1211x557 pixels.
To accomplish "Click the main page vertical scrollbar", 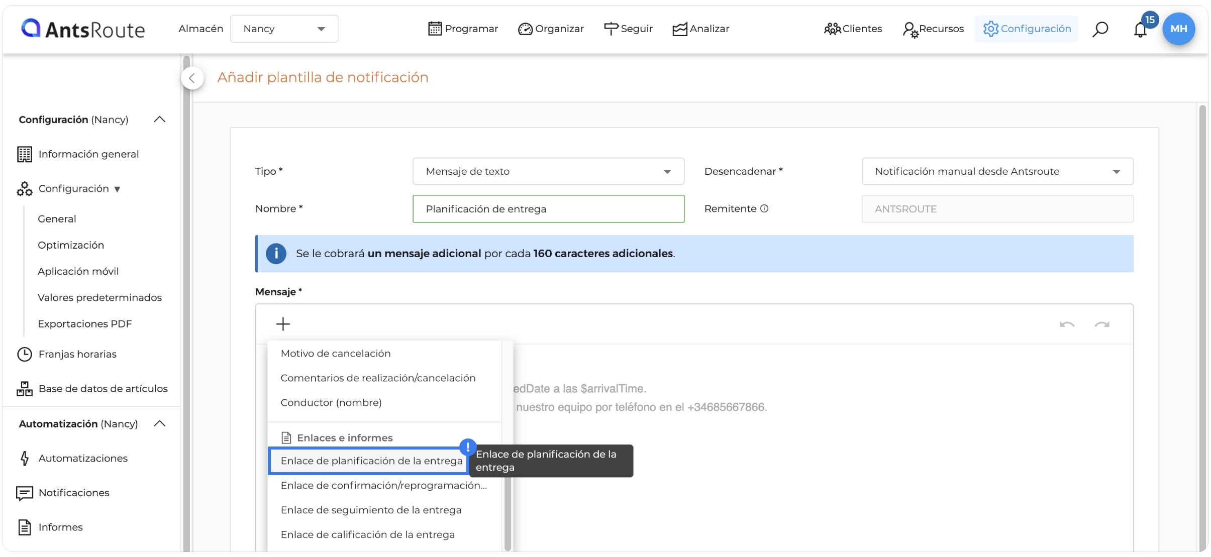I will pyautogui.click(x=1202, y=329).
